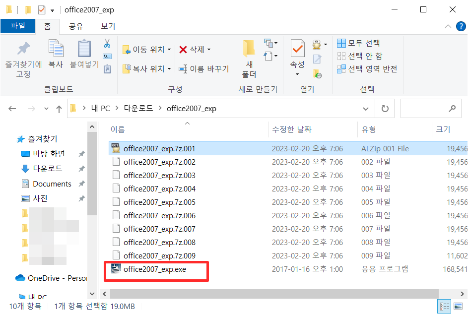Select file office2007_exp.7z.002
This screenshot has width=468, height=314.
click(x=159, y=162)
